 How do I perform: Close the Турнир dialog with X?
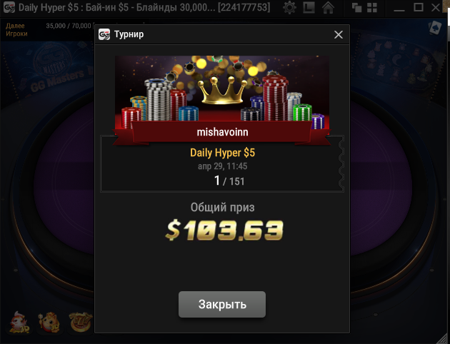339,35
